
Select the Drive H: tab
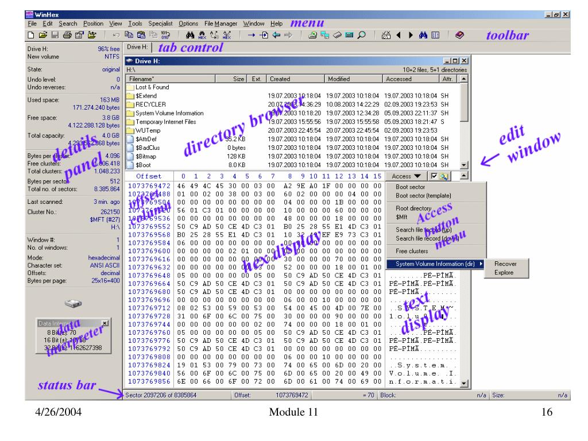(137, 47)
